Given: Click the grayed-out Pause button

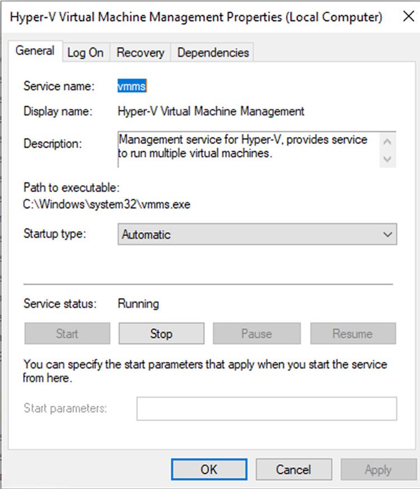Looking at the screenshot, I should (256, 333).
